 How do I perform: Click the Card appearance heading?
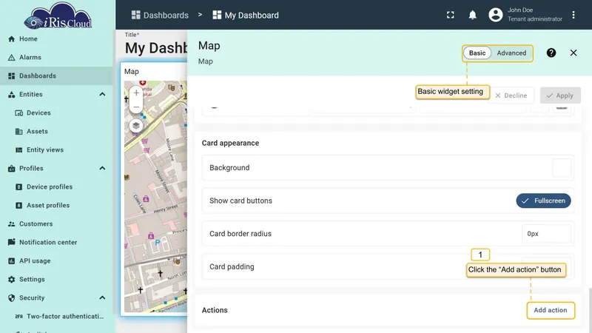pos(230,143)
